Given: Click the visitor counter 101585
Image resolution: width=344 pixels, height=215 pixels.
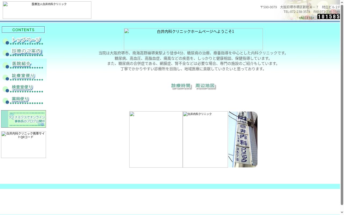Looking at the screenshot, I should [328, 16].
